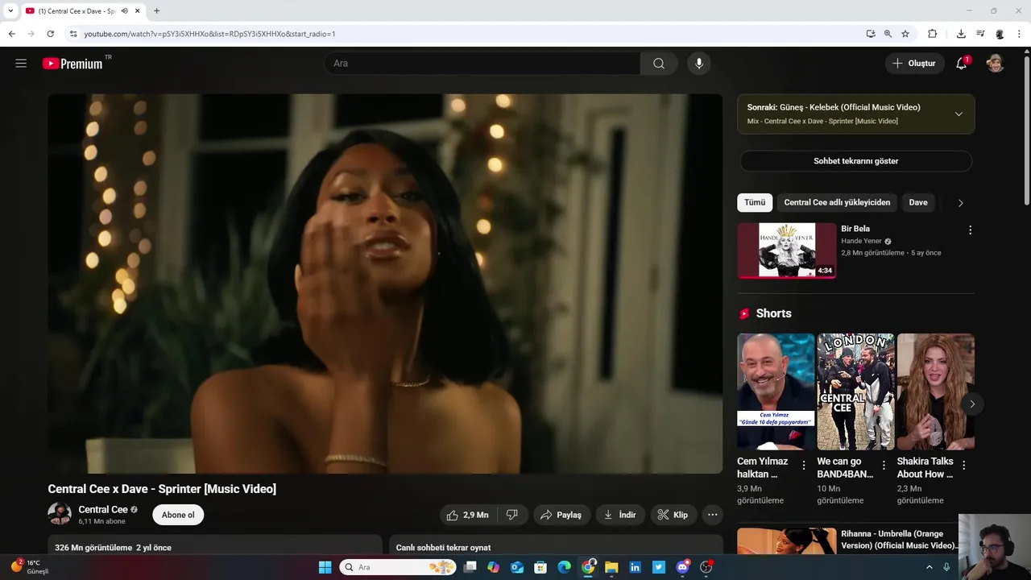
Task: Open Central Cee London short thumbnail
Action: [855, 391]
